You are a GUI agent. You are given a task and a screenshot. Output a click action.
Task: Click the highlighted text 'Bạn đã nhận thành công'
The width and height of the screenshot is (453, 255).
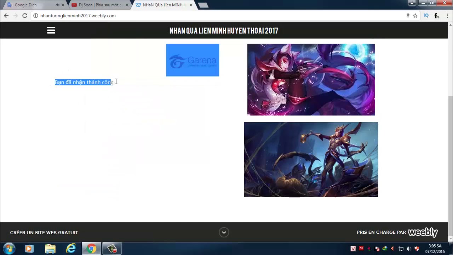[84, 82]
